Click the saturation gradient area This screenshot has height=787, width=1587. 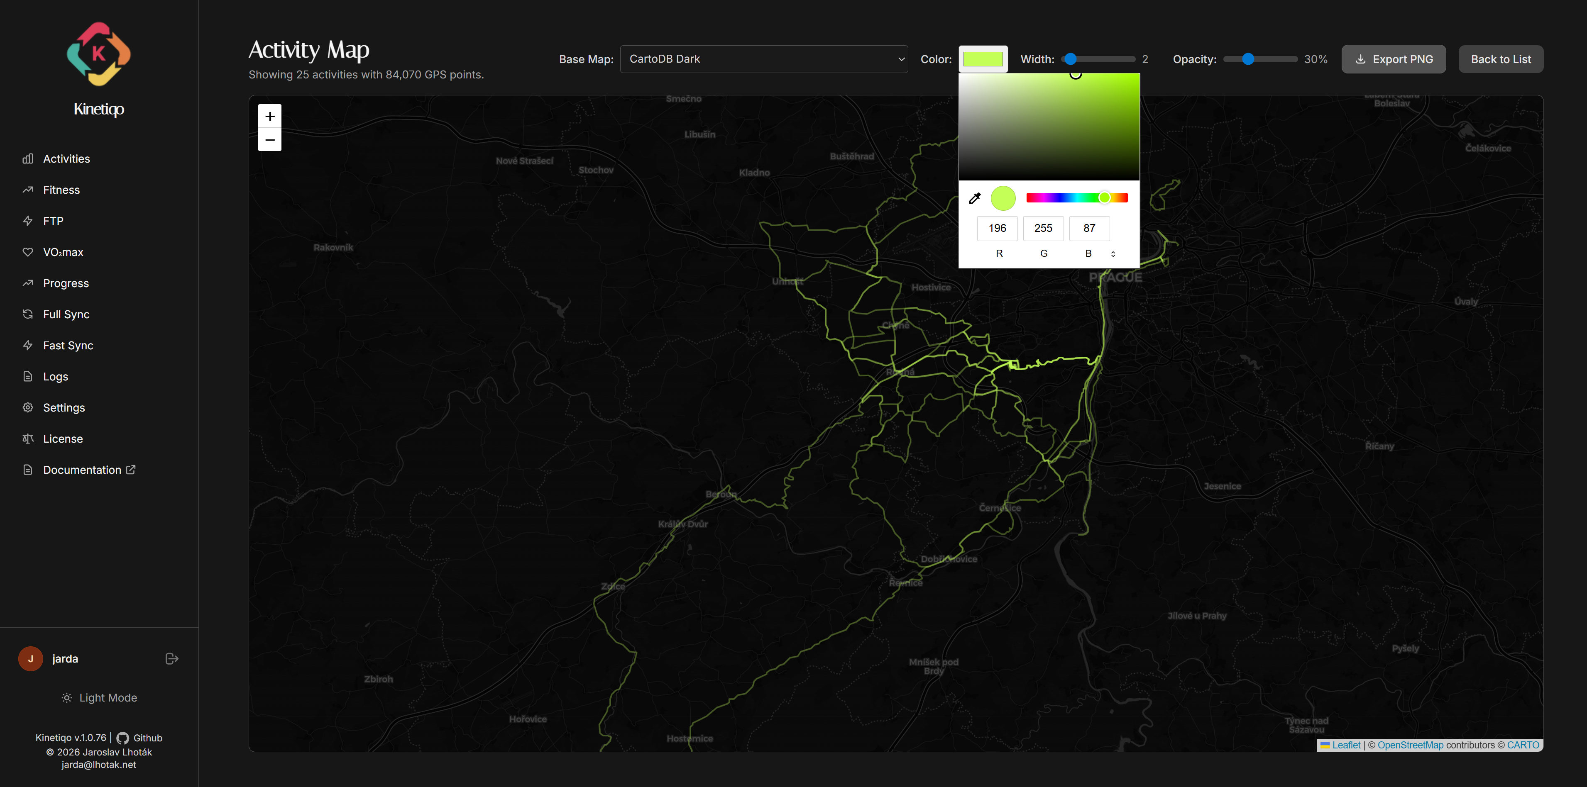(x=1049, y=127)
